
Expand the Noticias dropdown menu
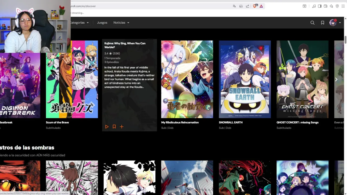(121, 23)
